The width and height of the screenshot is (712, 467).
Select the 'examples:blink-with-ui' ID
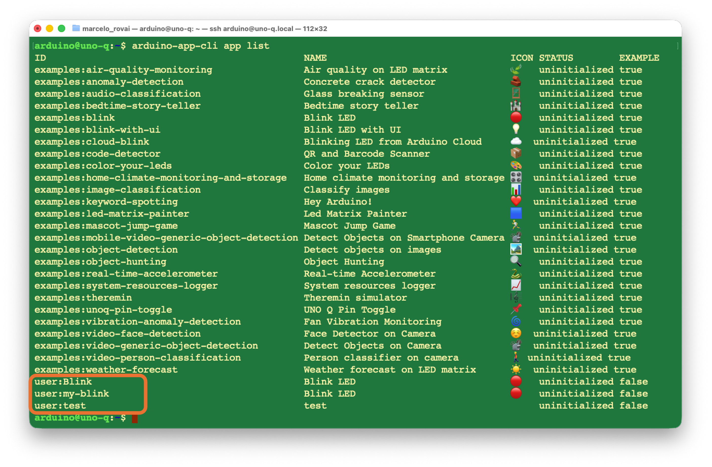tap(98, 130)
